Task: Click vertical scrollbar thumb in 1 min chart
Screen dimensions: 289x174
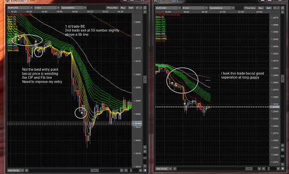Action: coord(145,79)
